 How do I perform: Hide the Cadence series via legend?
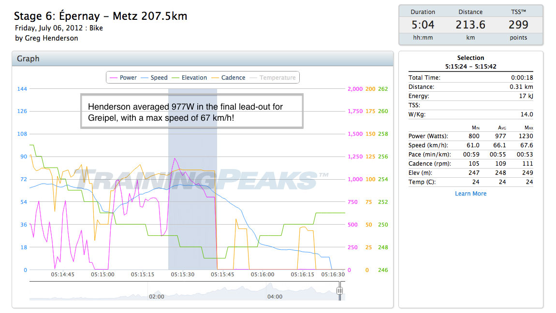229,78
